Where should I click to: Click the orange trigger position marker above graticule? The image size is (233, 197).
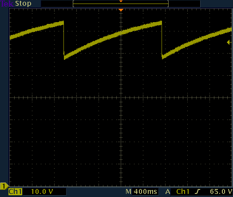pos(121,10)
